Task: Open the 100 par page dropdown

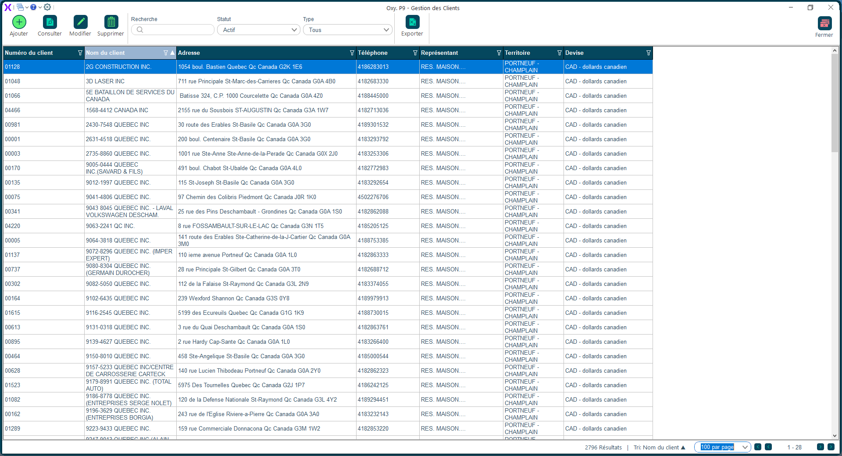Action: [723, 447]
